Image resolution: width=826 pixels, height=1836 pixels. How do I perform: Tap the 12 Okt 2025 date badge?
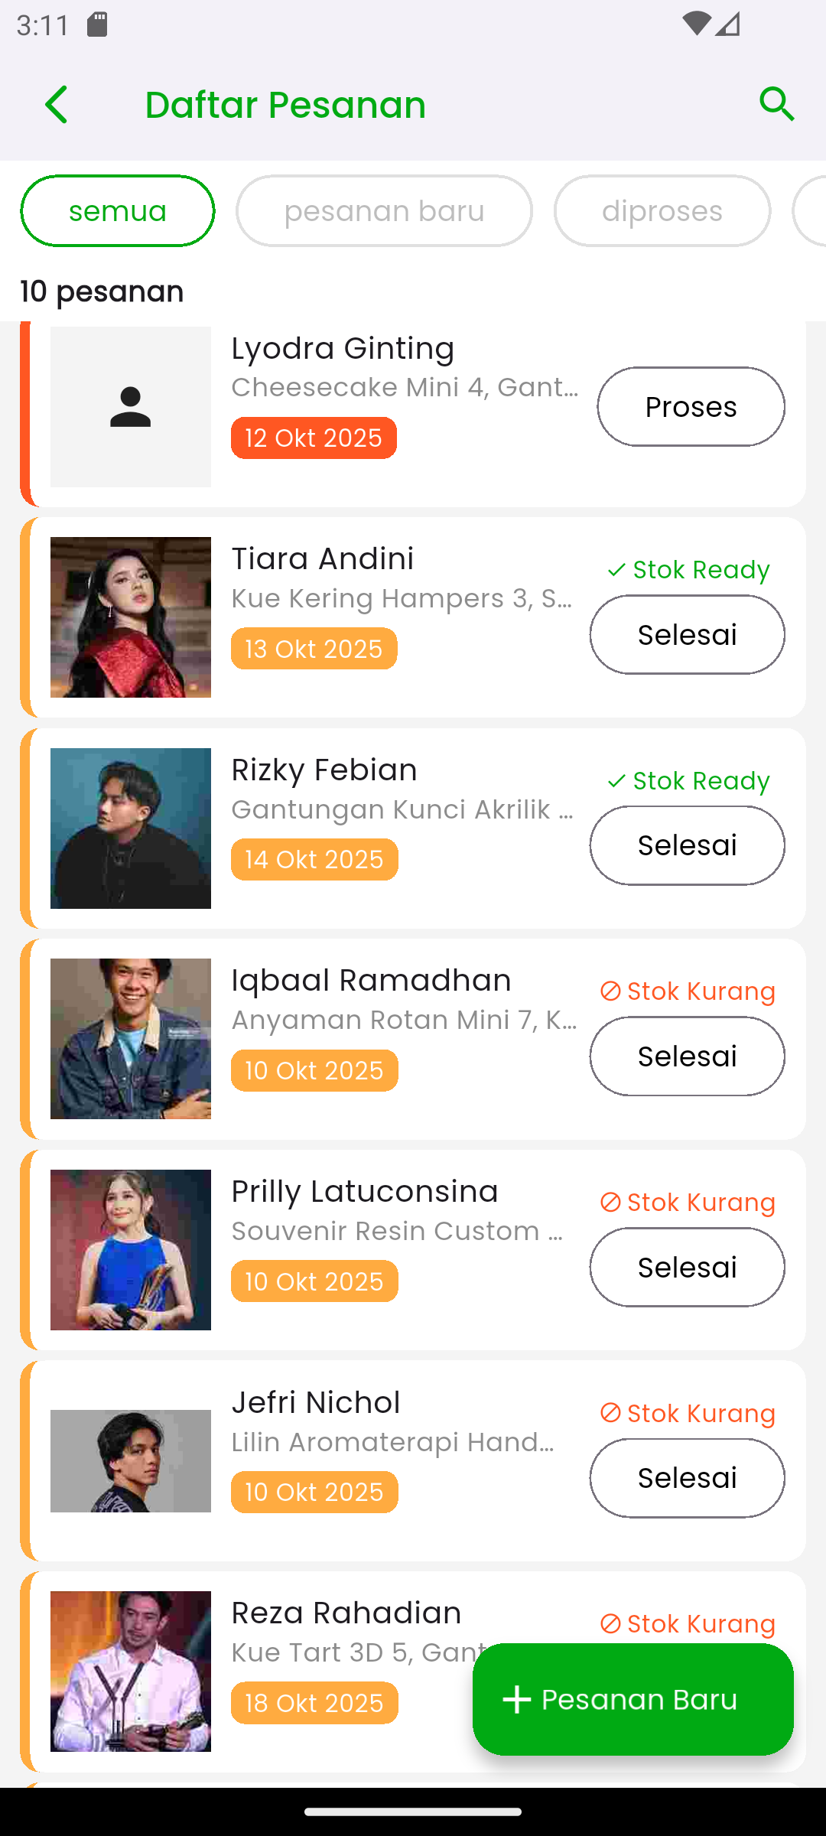tap(314, 438)
